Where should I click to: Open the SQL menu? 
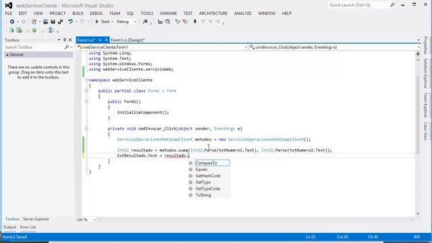(130, 13)
